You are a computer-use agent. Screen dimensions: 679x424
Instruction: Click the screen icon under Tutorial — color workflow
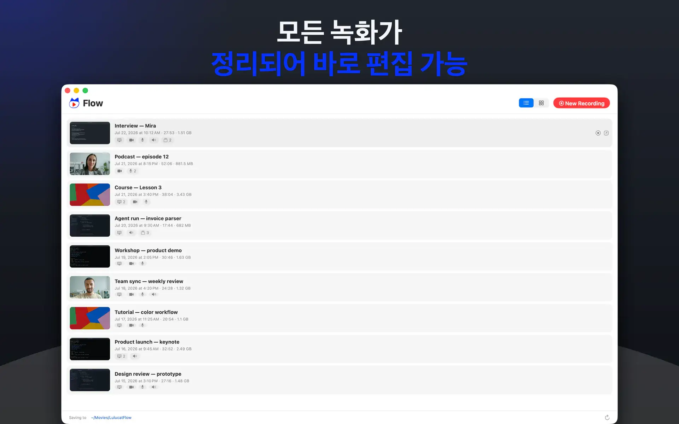120,325
